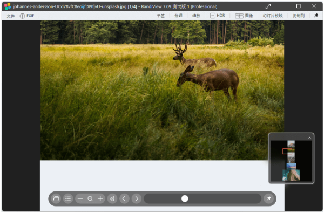Show EXIF information
Viewport: 324px width, 213px height.
click(27, 16)
